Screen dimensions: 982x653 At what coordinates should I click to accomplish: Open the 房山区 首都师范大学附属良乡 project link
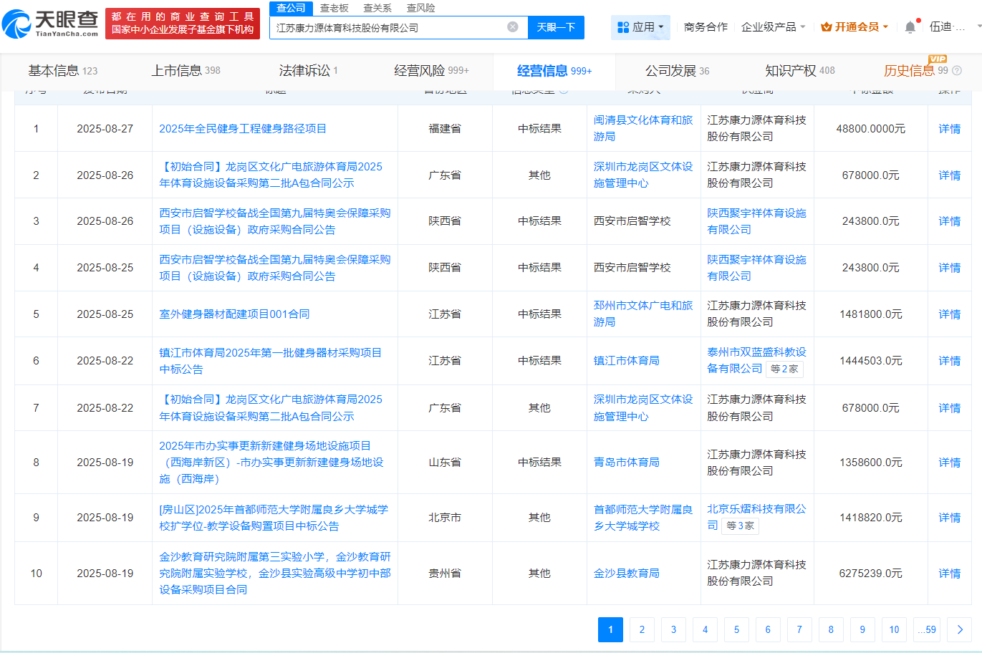point(274,518)
